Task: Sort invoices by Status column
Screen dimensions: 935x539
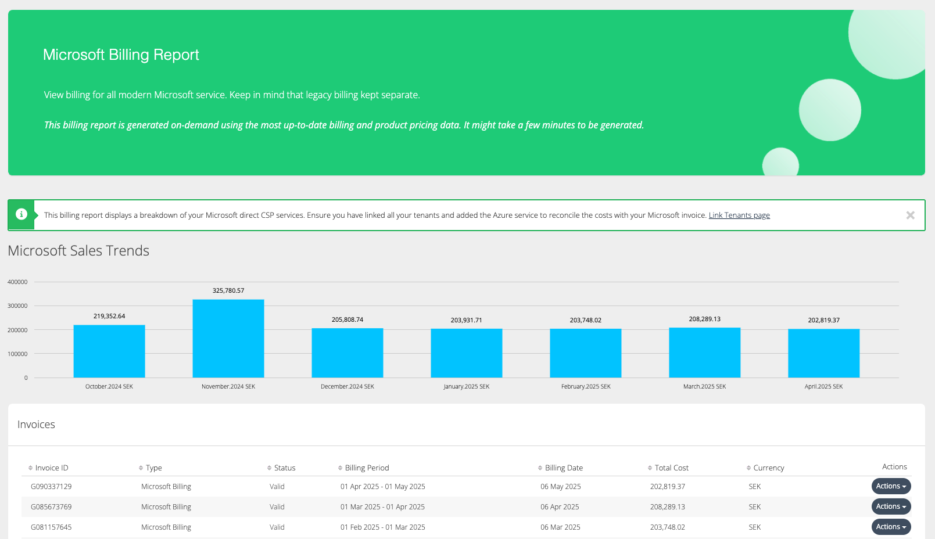Action: pos(284,468)
